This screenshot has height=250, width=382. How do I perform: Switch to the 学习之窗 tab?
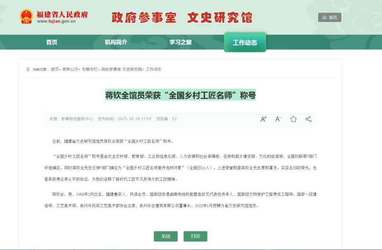pos(180,42)
